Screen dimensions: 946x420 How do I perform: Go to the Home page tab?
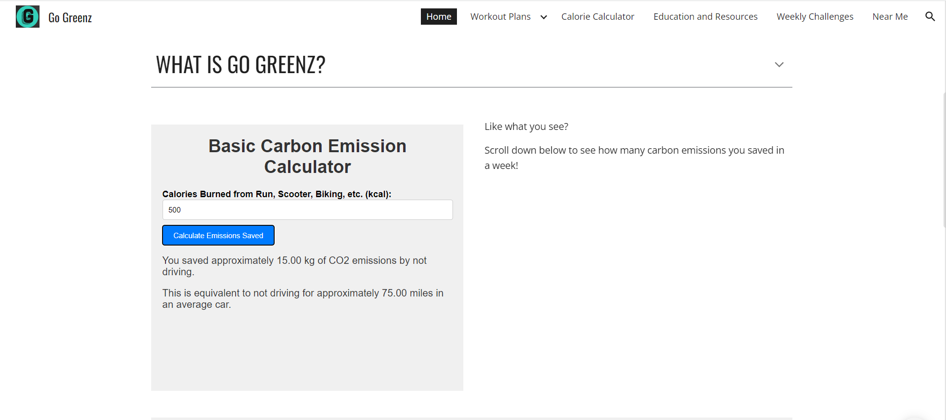(x=439, y=17)
